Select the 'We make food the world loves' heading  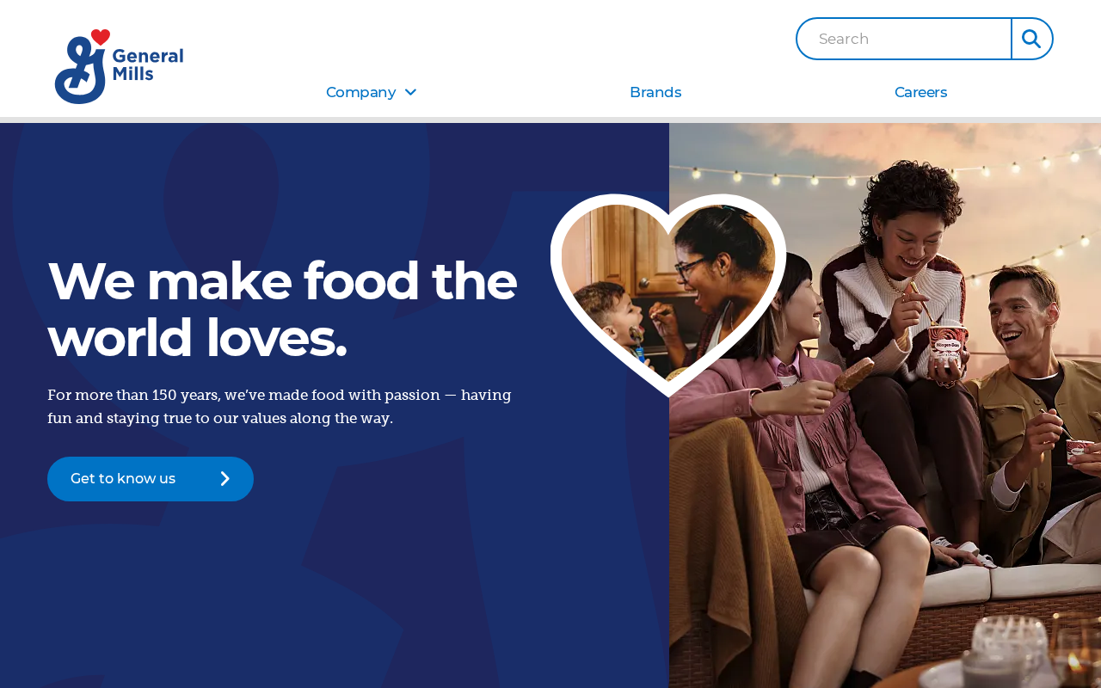click(x=282, y=309)
